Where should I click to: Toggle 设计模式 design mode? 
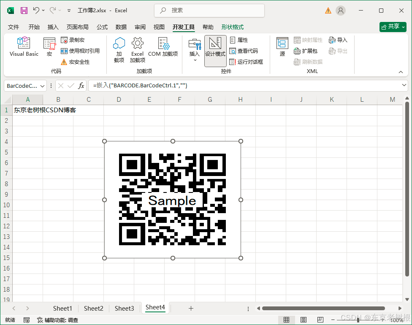click(215, 51)
